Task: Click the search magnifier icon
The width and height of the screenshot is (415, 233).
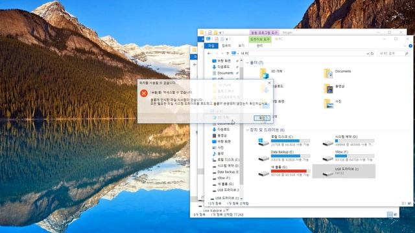Action: click(x=407, y=53)
